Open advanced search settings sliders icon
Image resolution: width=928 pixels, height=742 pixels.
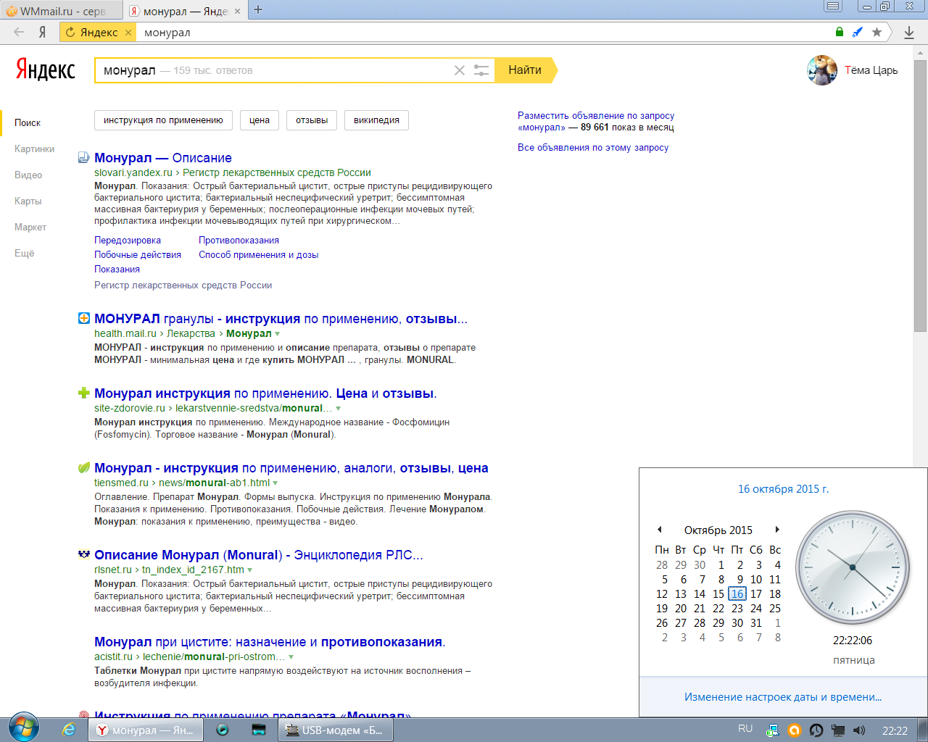(481, 70)
